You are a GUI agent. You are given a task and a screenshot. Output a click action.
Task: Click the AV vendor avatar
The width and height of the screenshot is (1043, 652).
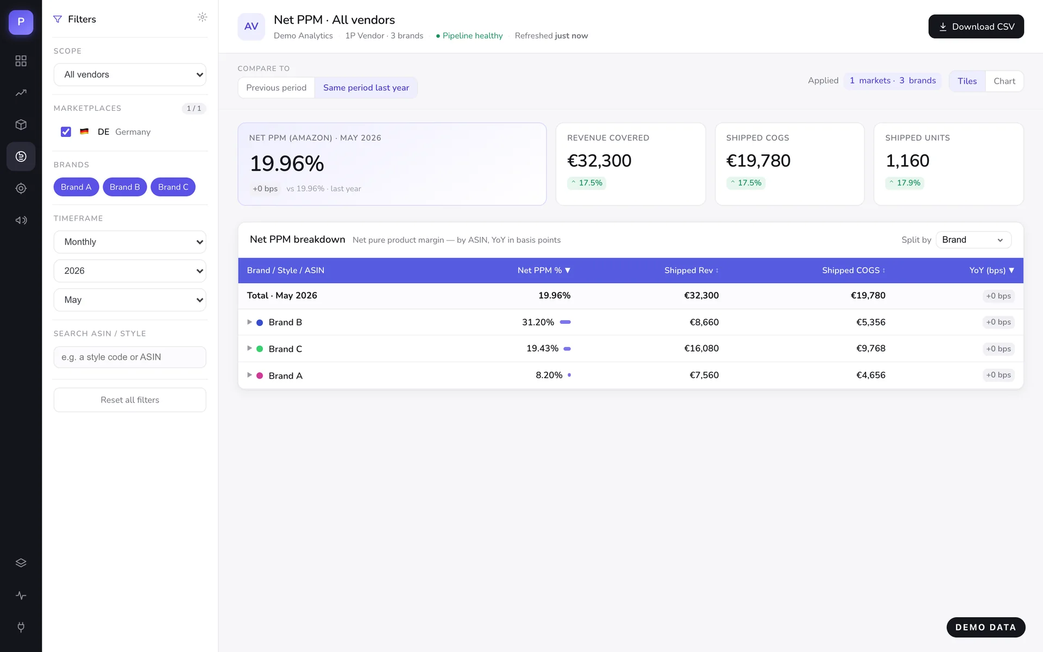[252, 27]
